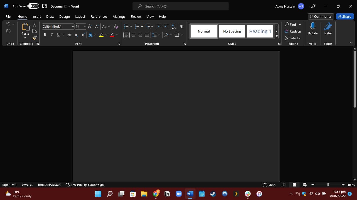Open the Insert ribbon tab
Image resolution: width=357 pixels, height=200 pixels.
point(37,16)
